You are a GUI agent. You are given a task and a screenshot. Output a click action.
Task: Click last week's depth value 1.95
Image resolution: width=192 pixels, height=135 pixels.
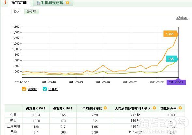[x=95, y=127]
